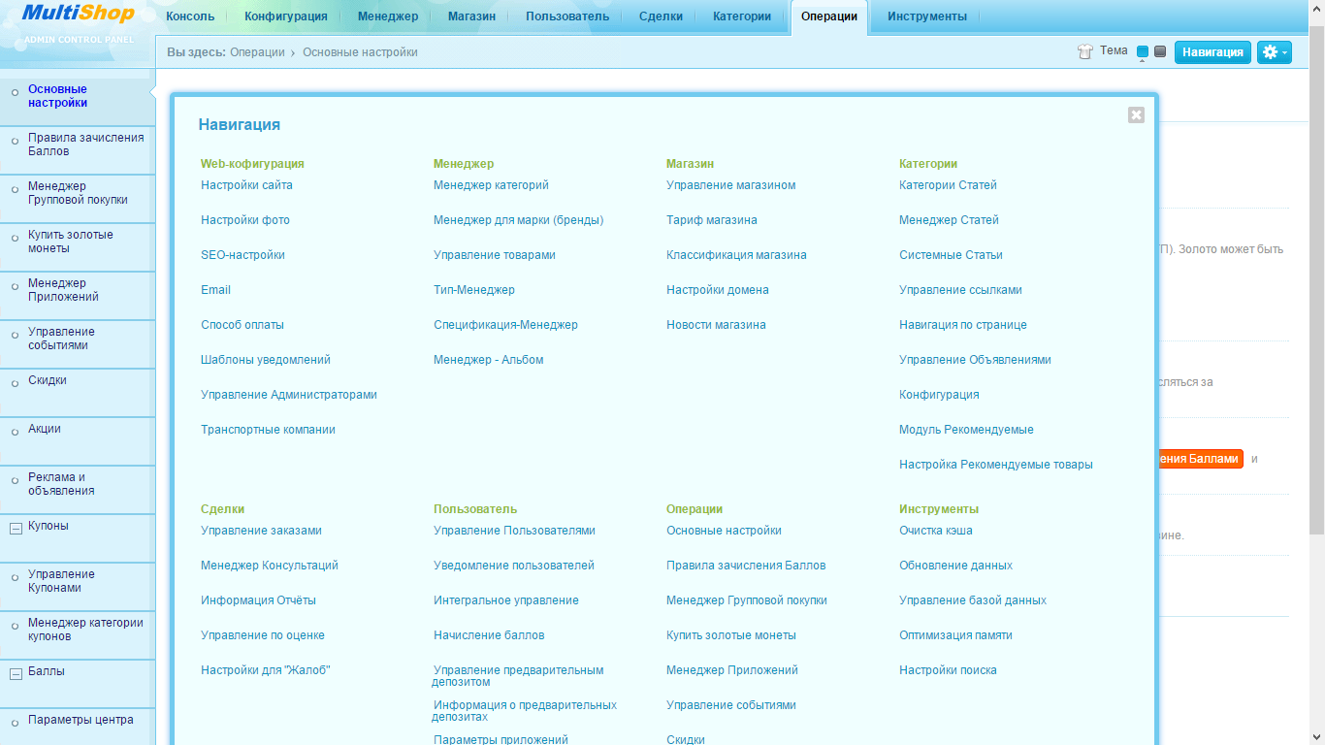The width and height of the screenshot is (1325, 745).
Task: Select the blue theme color swatch
Action: click(1143, 51)
